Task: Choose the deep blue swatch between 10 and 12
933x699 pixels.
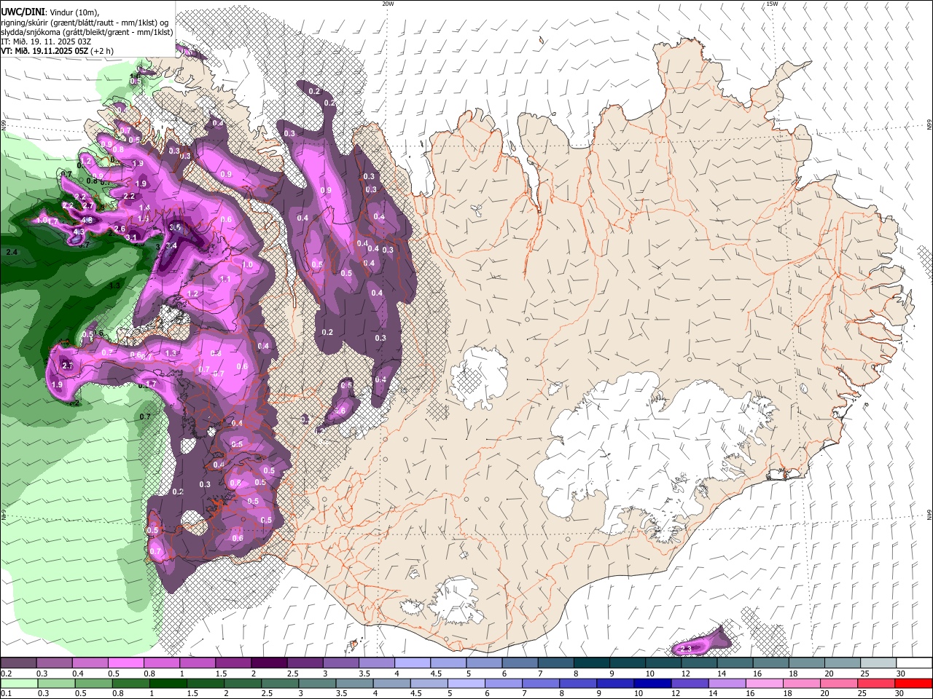Action: coord(652,683)
